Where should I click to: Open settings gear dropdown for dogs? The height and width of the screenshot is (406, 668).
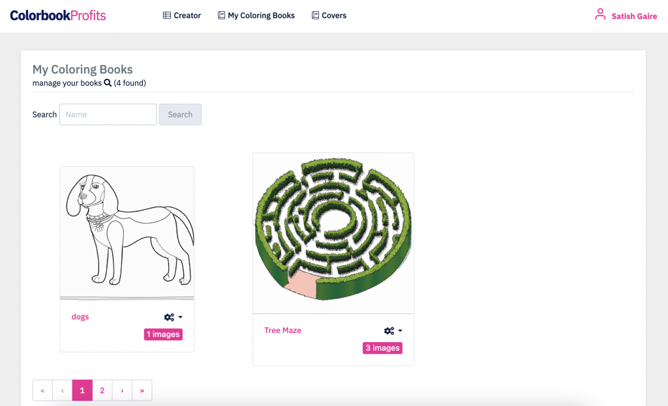pyautogui.click(x=173, y=317)
